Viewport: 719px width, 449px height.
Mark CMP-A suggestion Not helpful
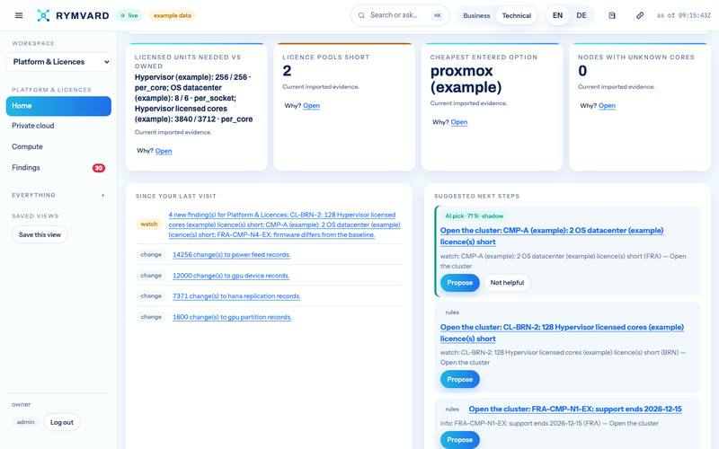[x=507, y=283]
